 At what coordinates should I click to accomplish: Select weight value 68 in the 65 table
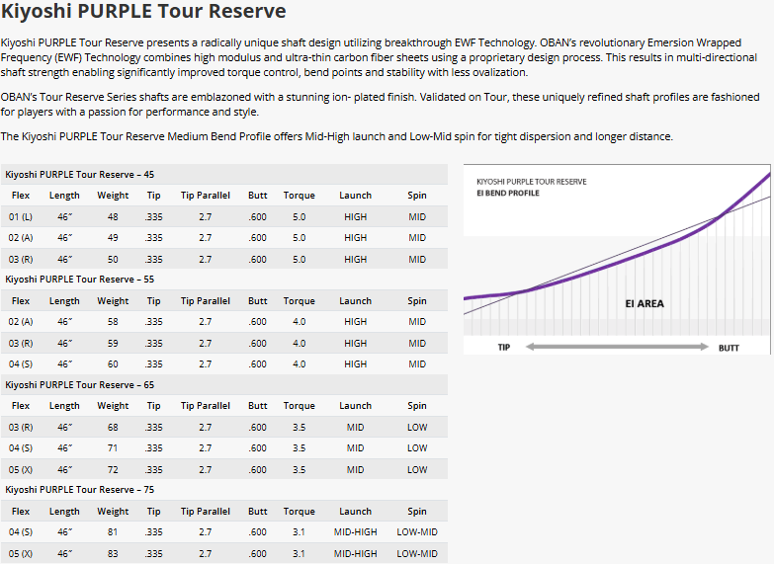pos(113,428)
